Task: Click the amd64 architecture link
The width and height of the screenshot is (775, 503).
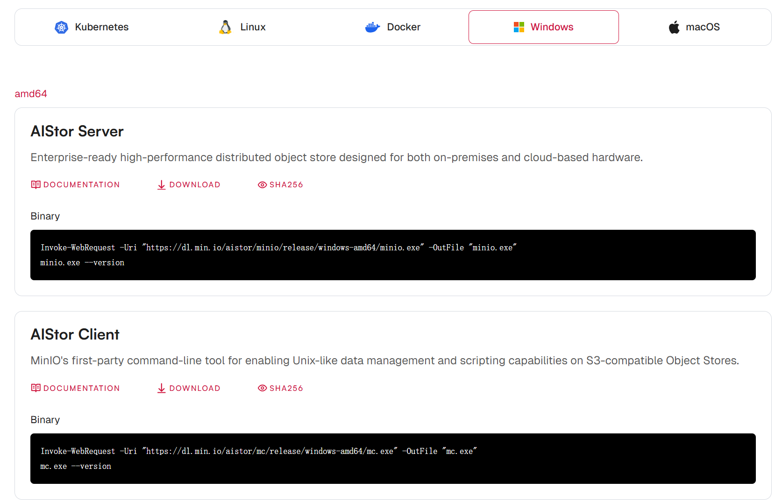Action: (x=31, y=94)
